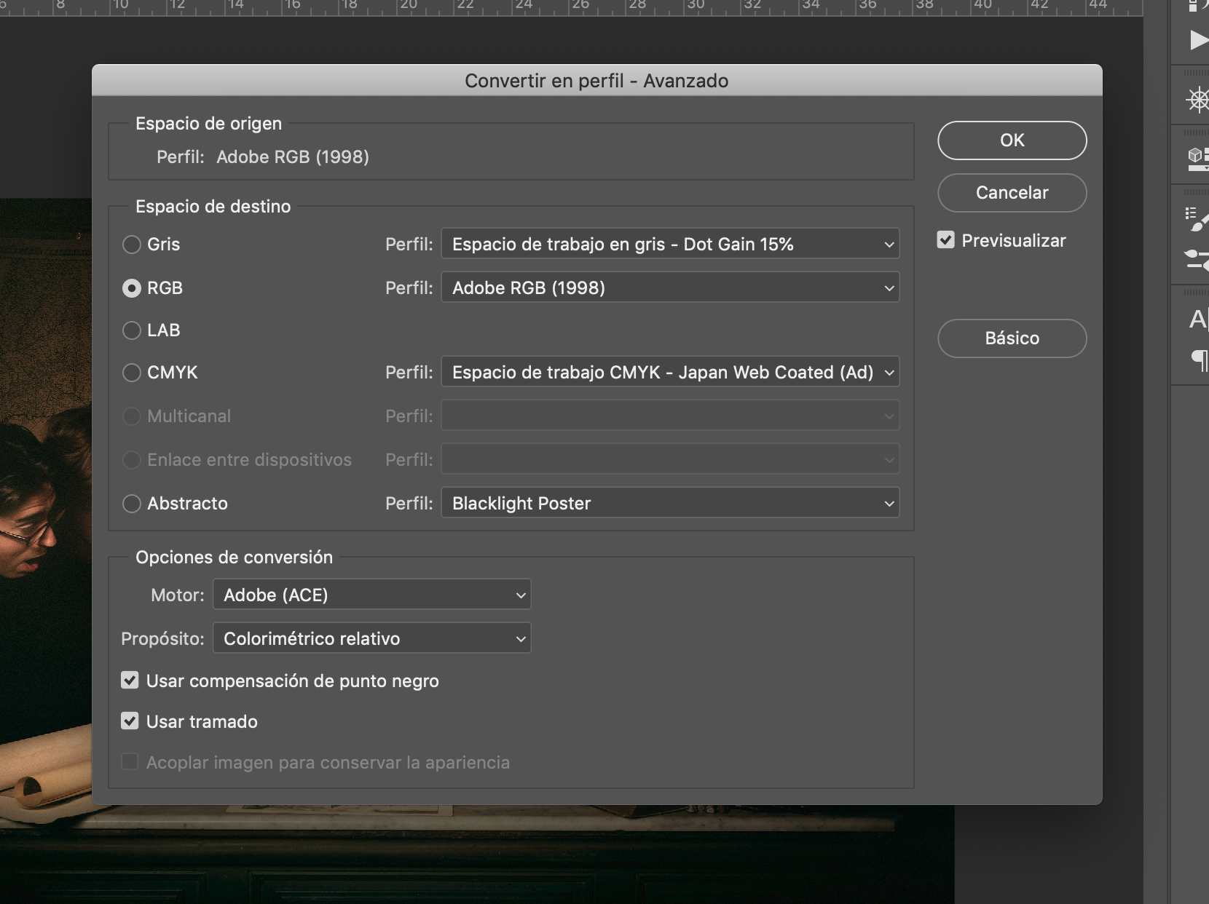Screen dimensions: 1209x904
Task: Open Abstracto profile dropdown Blacklight Poster
Action: [x=670, y=503]
